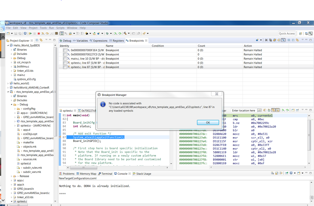
Task: Open the Problems tab
Action: click(67, 174)
